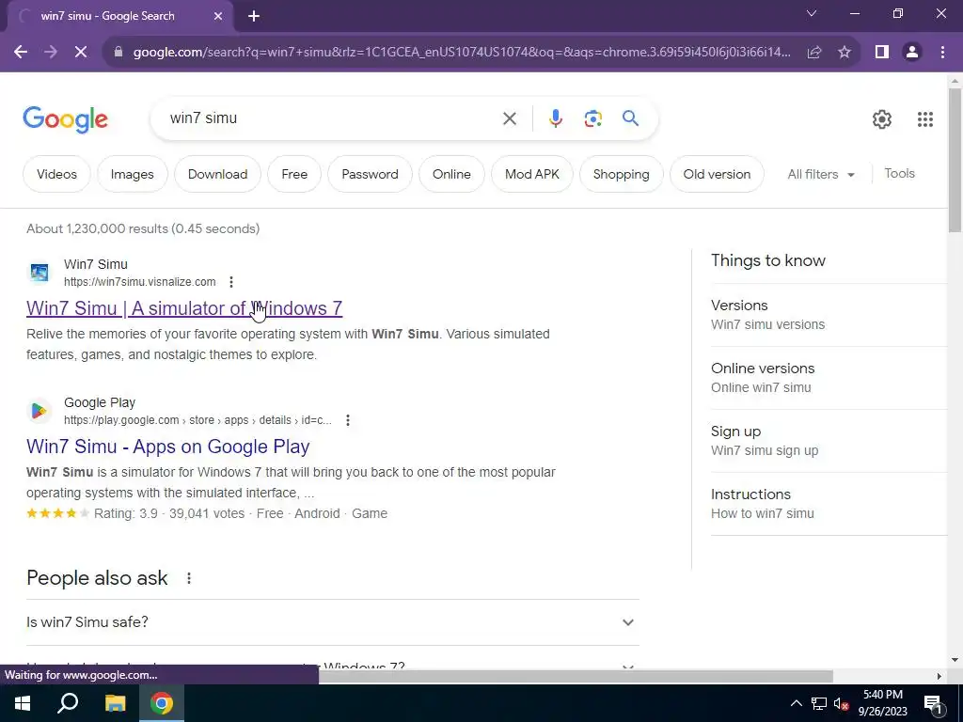This screenshot has height=722, width=963.
Task: Open the search Tools
Action: [899, 174]
